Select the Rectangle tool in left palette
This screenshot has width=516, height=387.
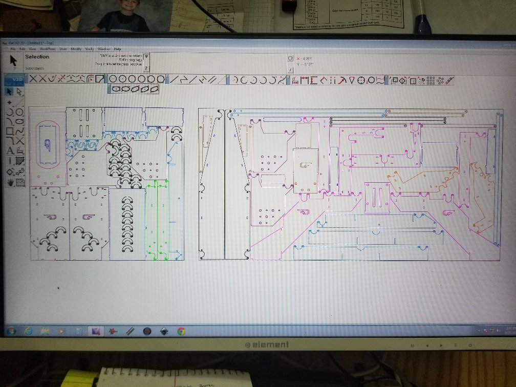[x=10, y=131]
